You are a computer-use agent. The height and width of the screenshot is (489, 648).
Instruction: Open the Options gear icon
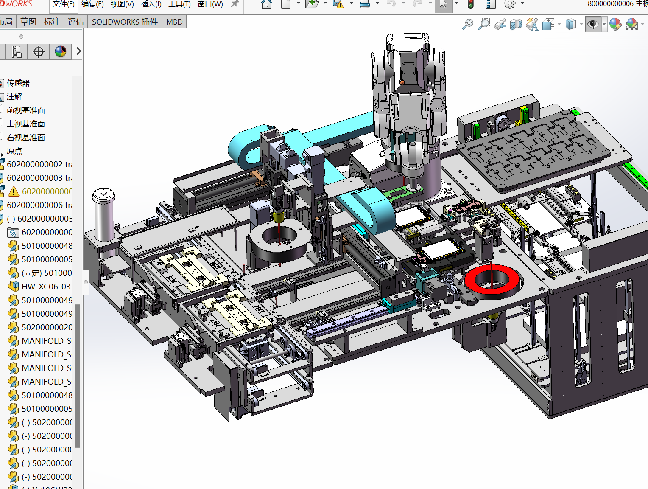510,4
